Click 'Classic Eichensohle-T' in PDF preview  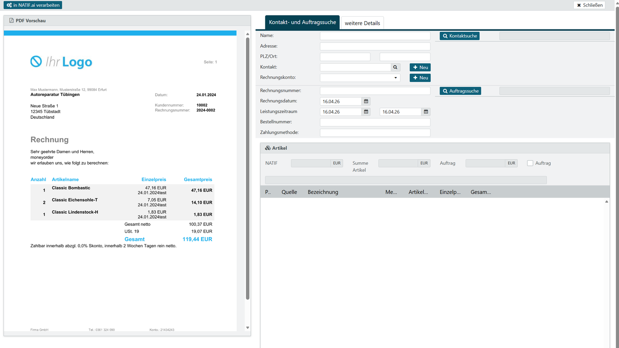[x=75, y=200]
